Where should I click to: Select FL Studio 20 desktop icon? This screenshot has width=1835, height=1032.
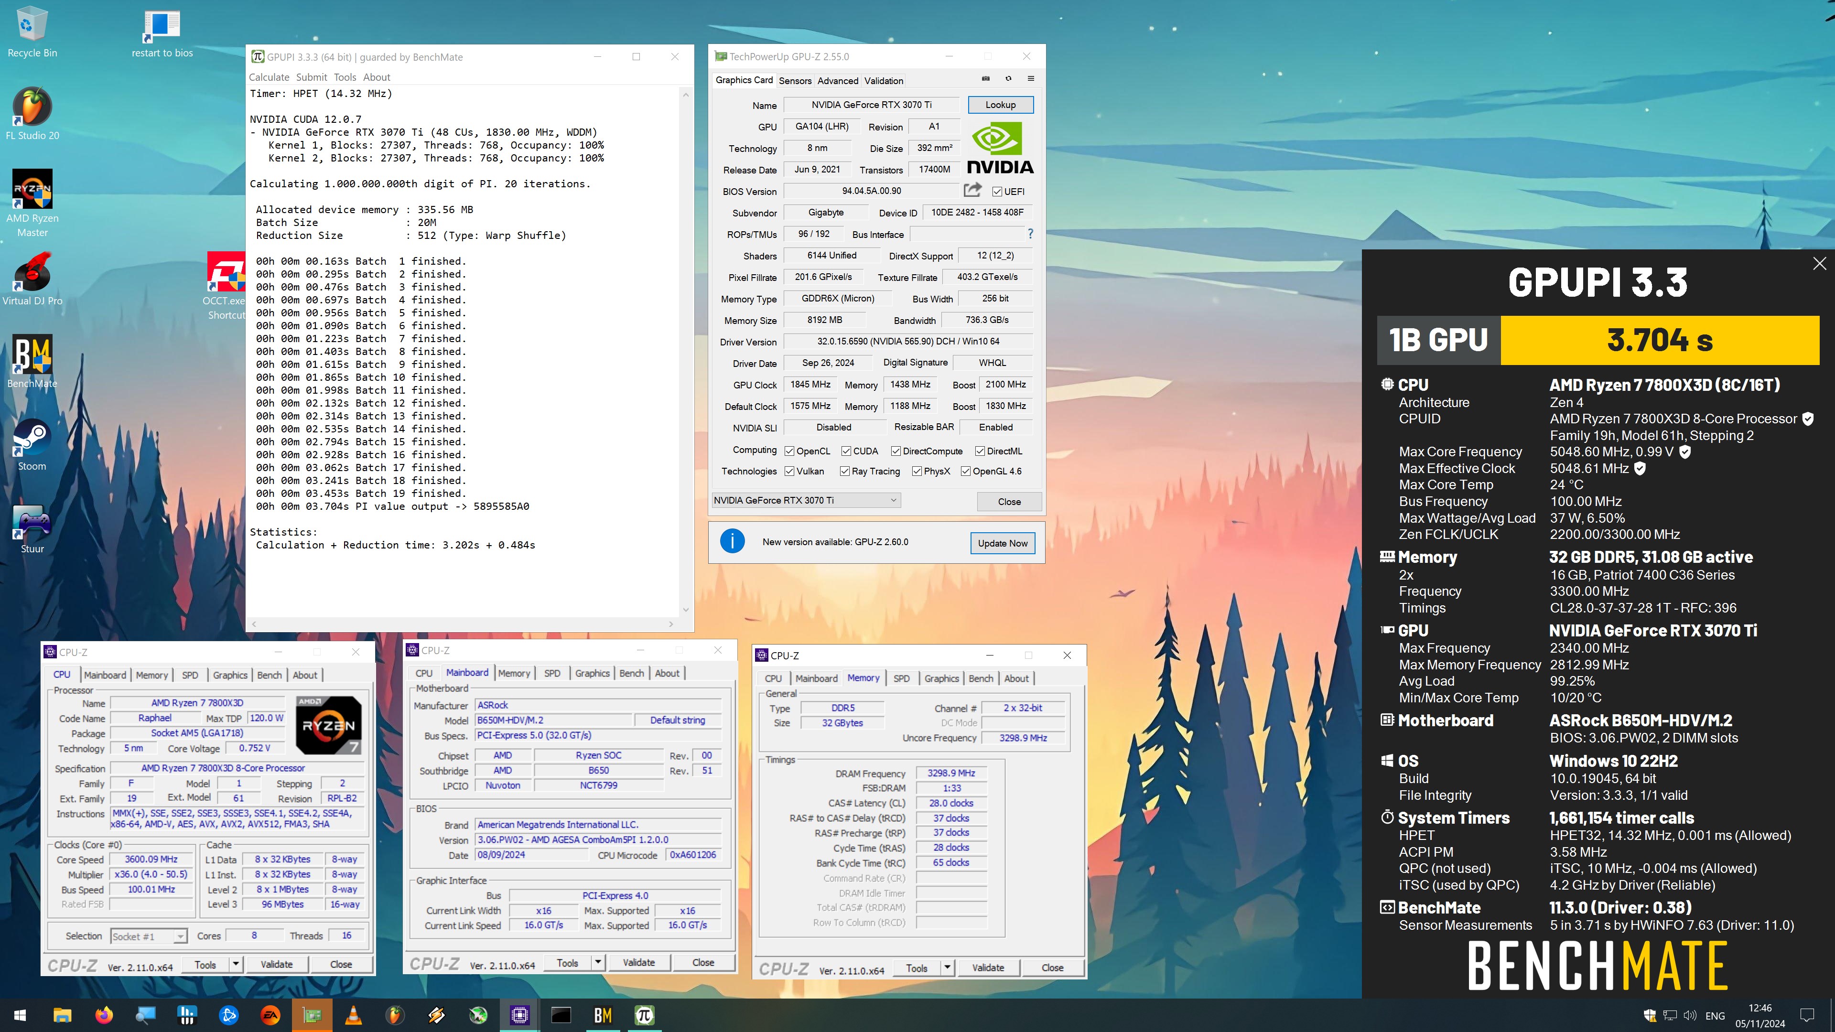(32, 114)
